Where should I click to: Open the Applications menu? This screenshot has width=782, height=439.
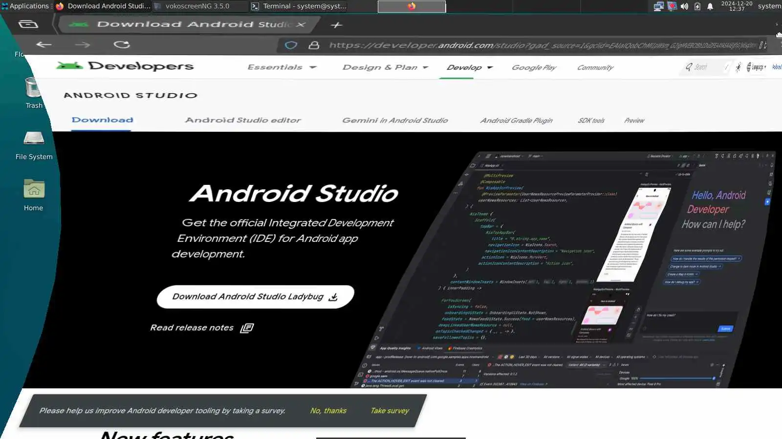[26, 6]
